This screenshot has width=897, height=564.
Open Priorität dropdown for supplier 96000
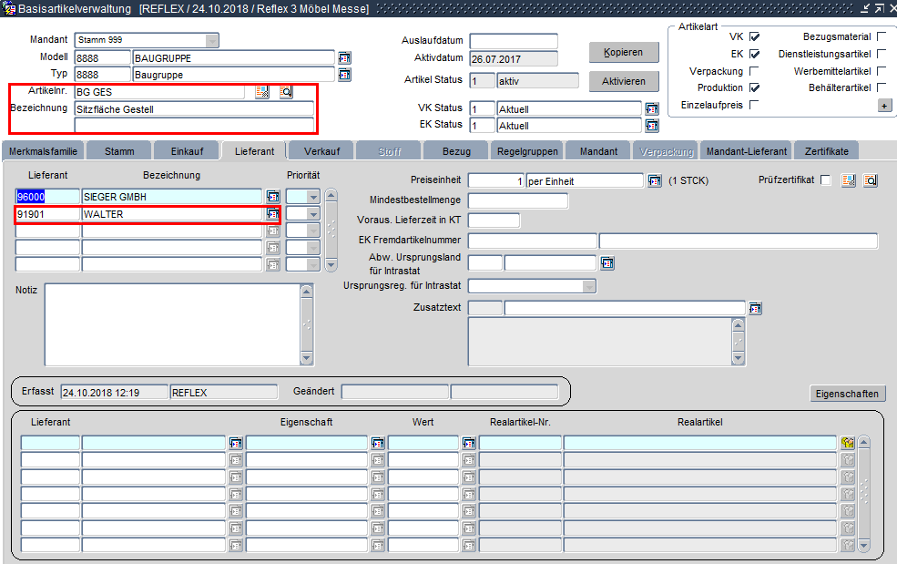313,196
